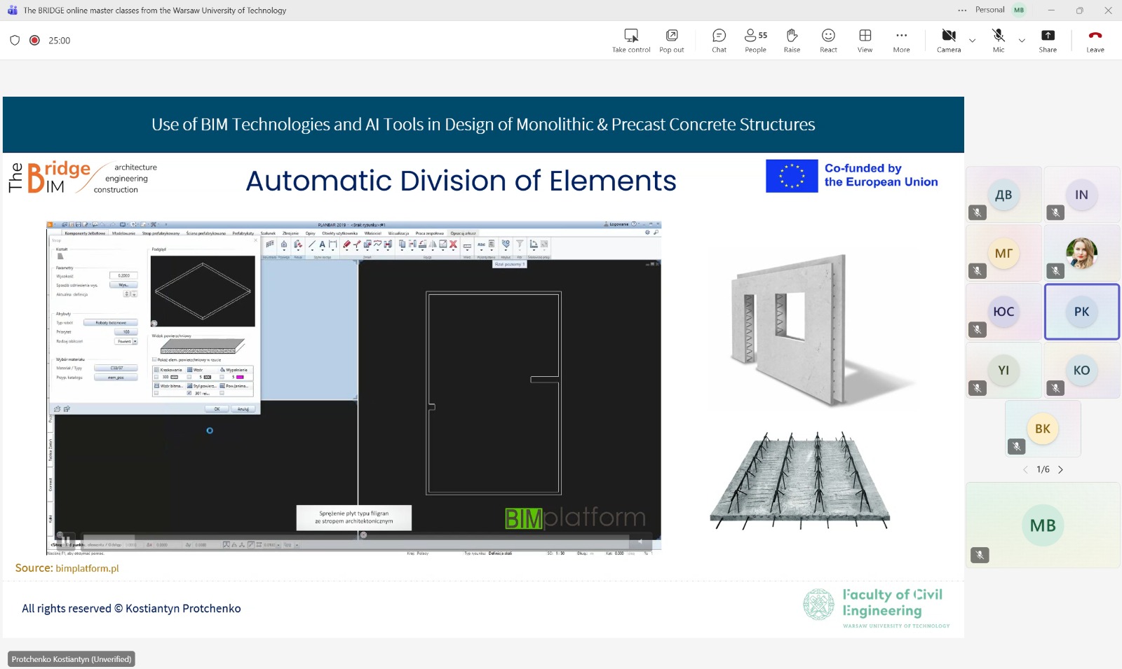1122x669 pixels.
Task: Go to next participants page
Action: (x=1060, y=470)
